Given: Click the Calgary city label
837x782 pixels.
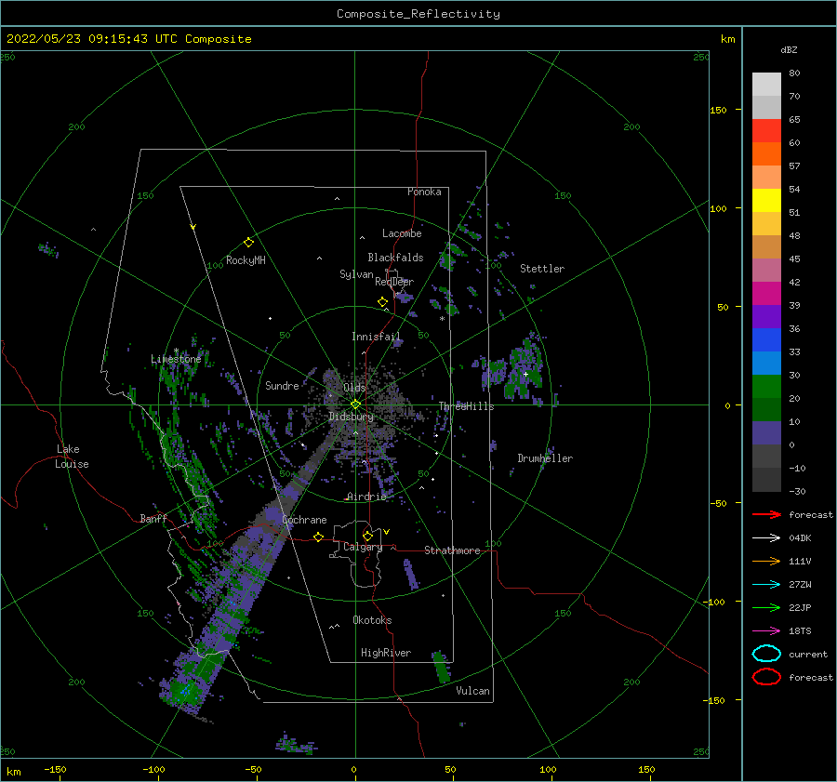Looking at the screenshot, I should (x=363, y=547).
